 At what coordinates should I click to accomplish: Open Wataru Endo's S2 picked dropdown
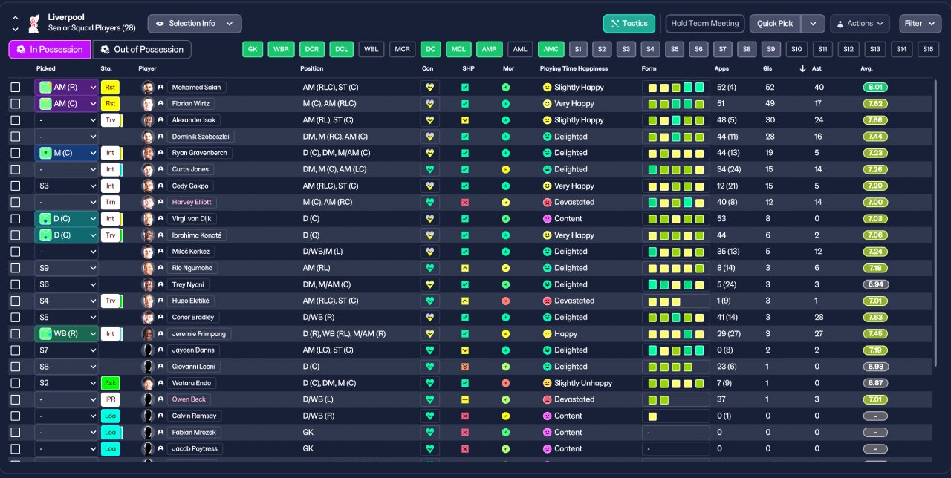tap(67, 383)
